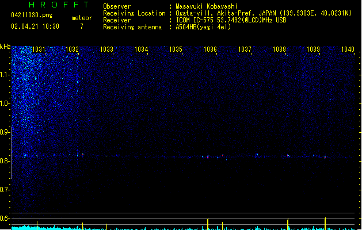Click the meteor count label
The width and height of the screenshot is (362, 230).
click(x=82, y=18)
